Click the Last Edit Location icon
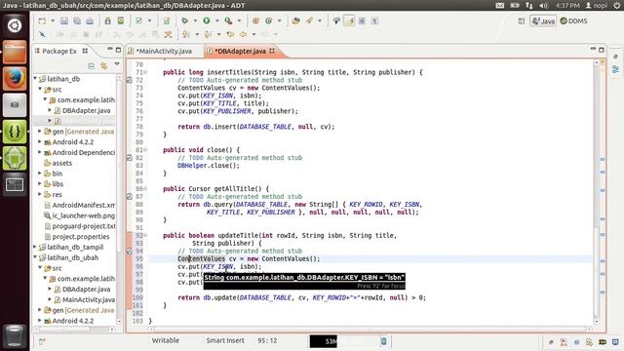 pyautogui.click(x=230, y=34)
